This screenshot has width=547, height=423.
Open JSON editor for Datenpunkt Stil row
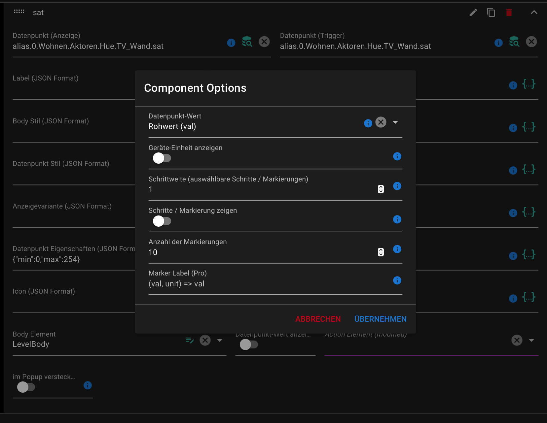[529, 169]
